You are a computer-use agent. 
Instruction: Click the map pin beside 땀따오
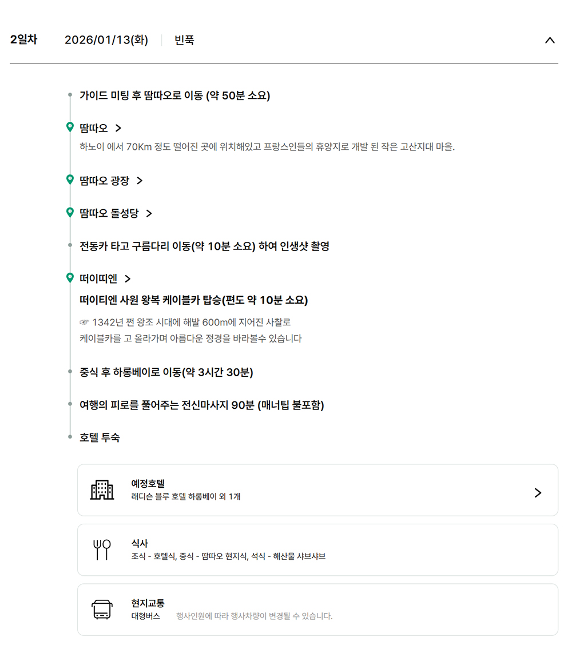(x=70, y=127)
